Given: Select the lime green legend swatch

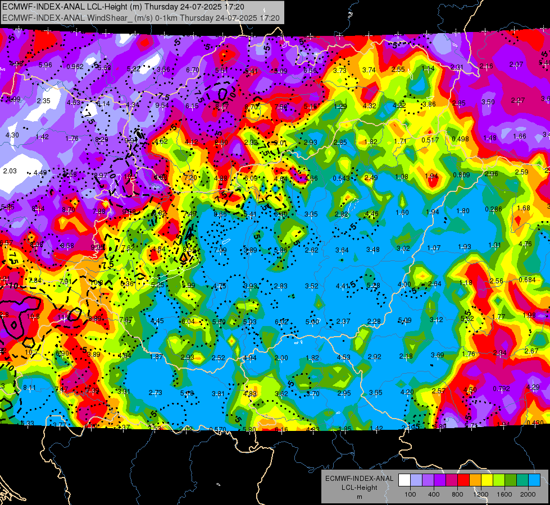Looking at the screenshot, I should click(499, 480).
